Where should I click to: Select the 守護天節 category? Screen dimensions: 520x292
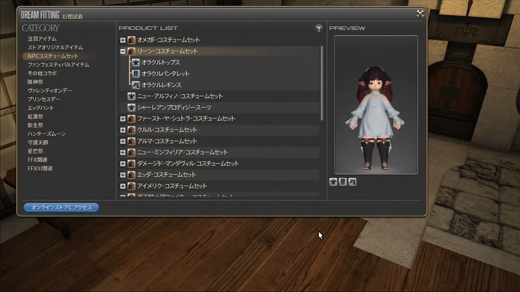pos(38,143)
